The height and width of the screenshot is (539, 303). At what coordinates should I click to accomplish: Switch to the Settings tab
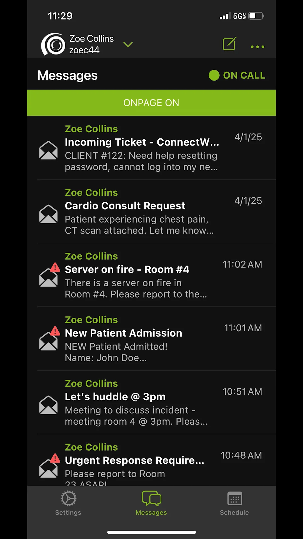pyautogui.click(x=68, y=503)
